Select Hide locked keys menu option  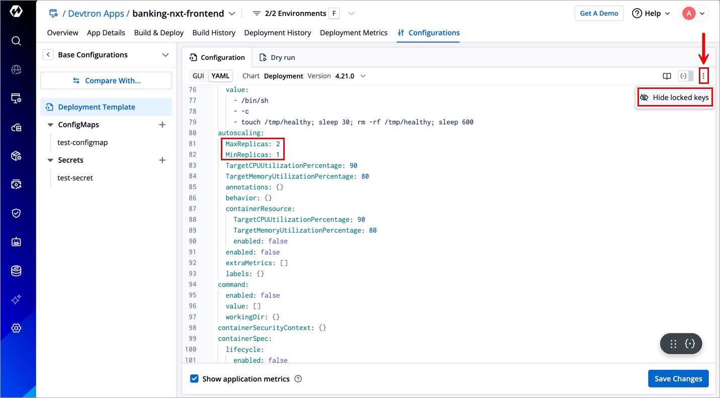674,97
